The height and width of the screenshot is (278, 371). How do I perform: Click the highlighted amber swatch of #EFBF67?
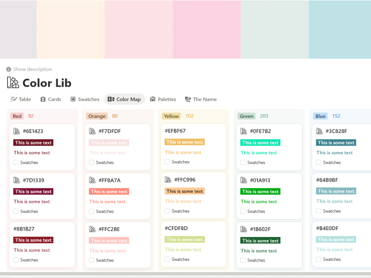point(185,142)
